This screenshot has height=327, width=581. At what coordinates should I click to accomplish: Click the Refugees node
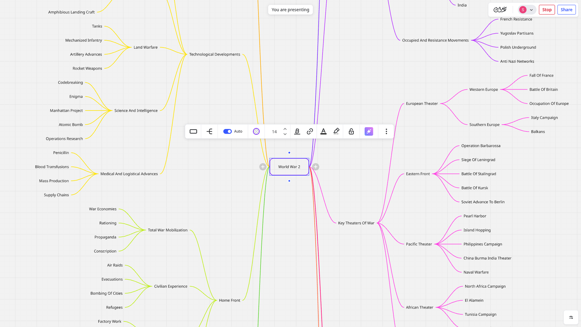coord(114,307)
